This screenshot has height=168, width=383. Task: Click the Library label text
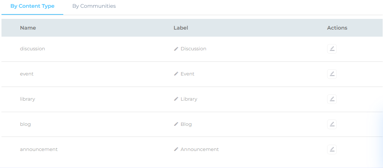click(x=189, y=99)
